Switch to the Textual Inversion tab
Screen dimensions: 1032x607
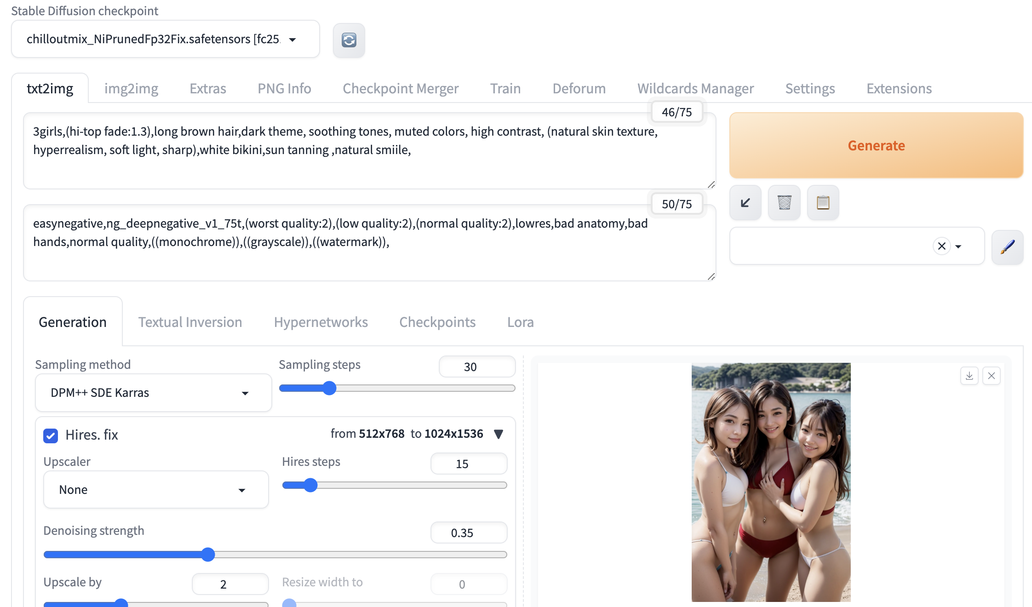click(190, 322)
